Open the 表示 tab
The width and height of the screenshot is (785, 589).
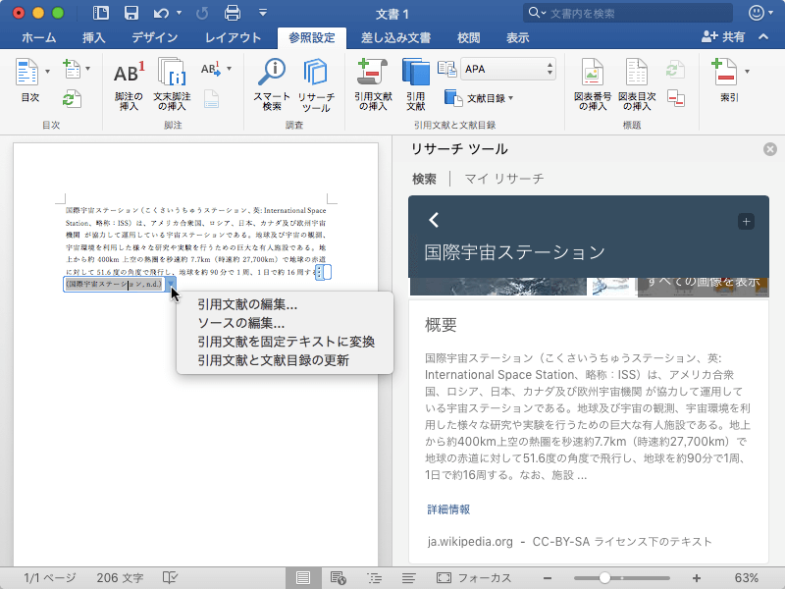518,37
